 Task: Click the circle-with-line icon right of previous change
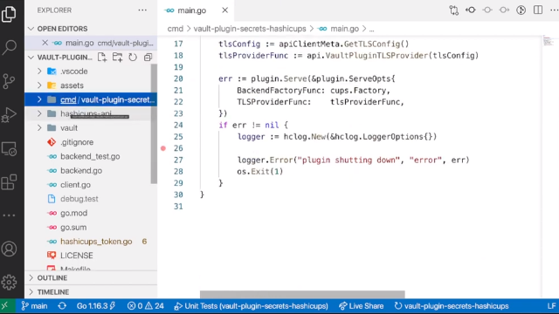click(x=487, y=10)
